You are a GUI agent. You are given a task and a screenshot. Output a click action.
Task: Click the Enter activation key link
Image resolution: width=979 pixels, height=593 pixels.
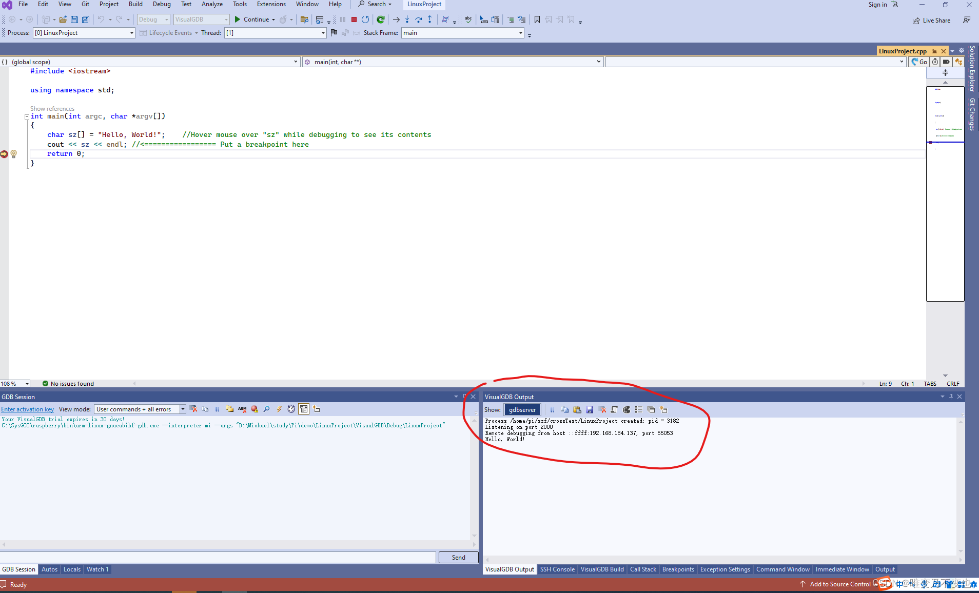(x=28, y=409)
